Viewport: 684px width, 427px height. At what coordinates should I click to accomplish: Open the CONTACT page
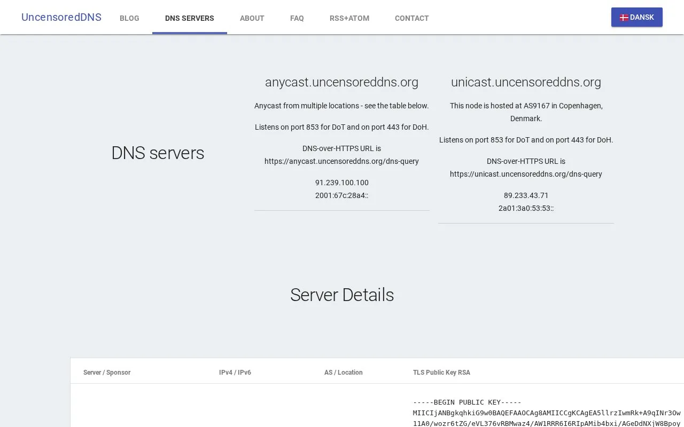click(412, 18)
